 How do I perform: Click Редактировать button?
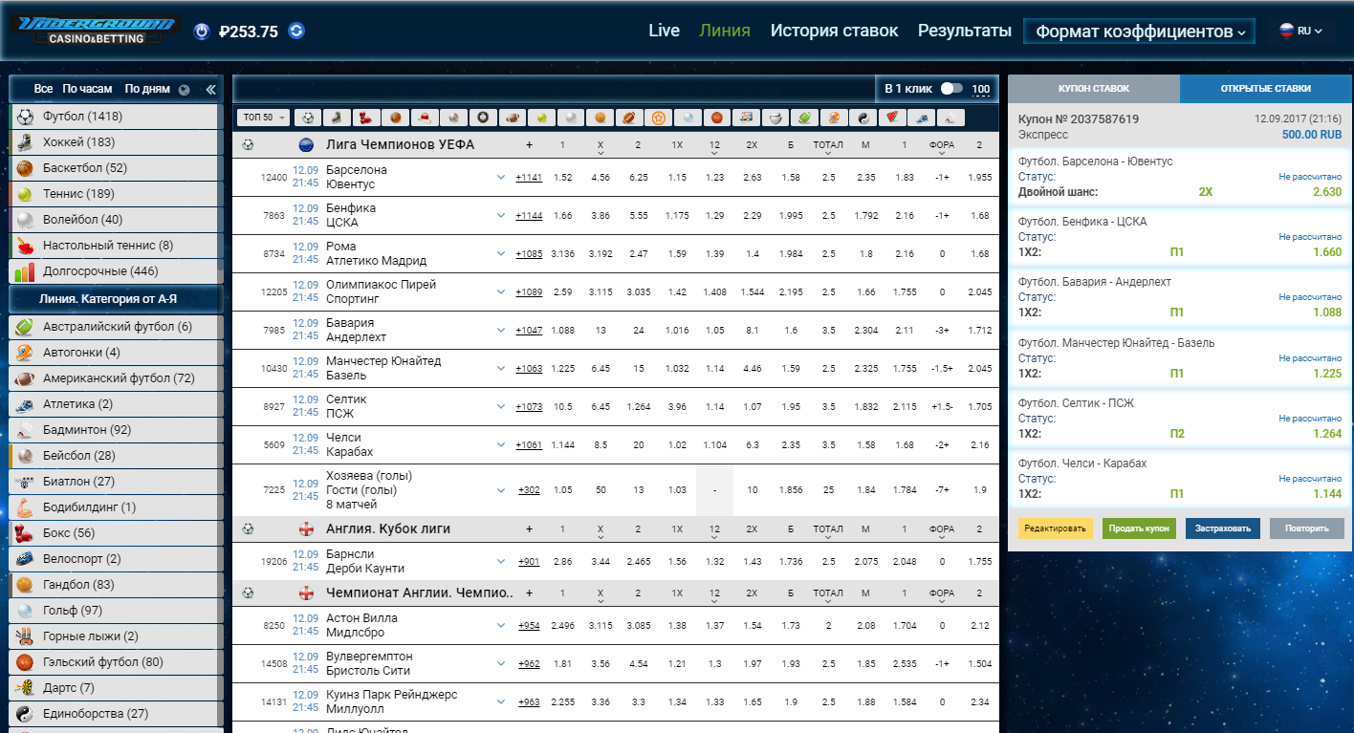1056,528
